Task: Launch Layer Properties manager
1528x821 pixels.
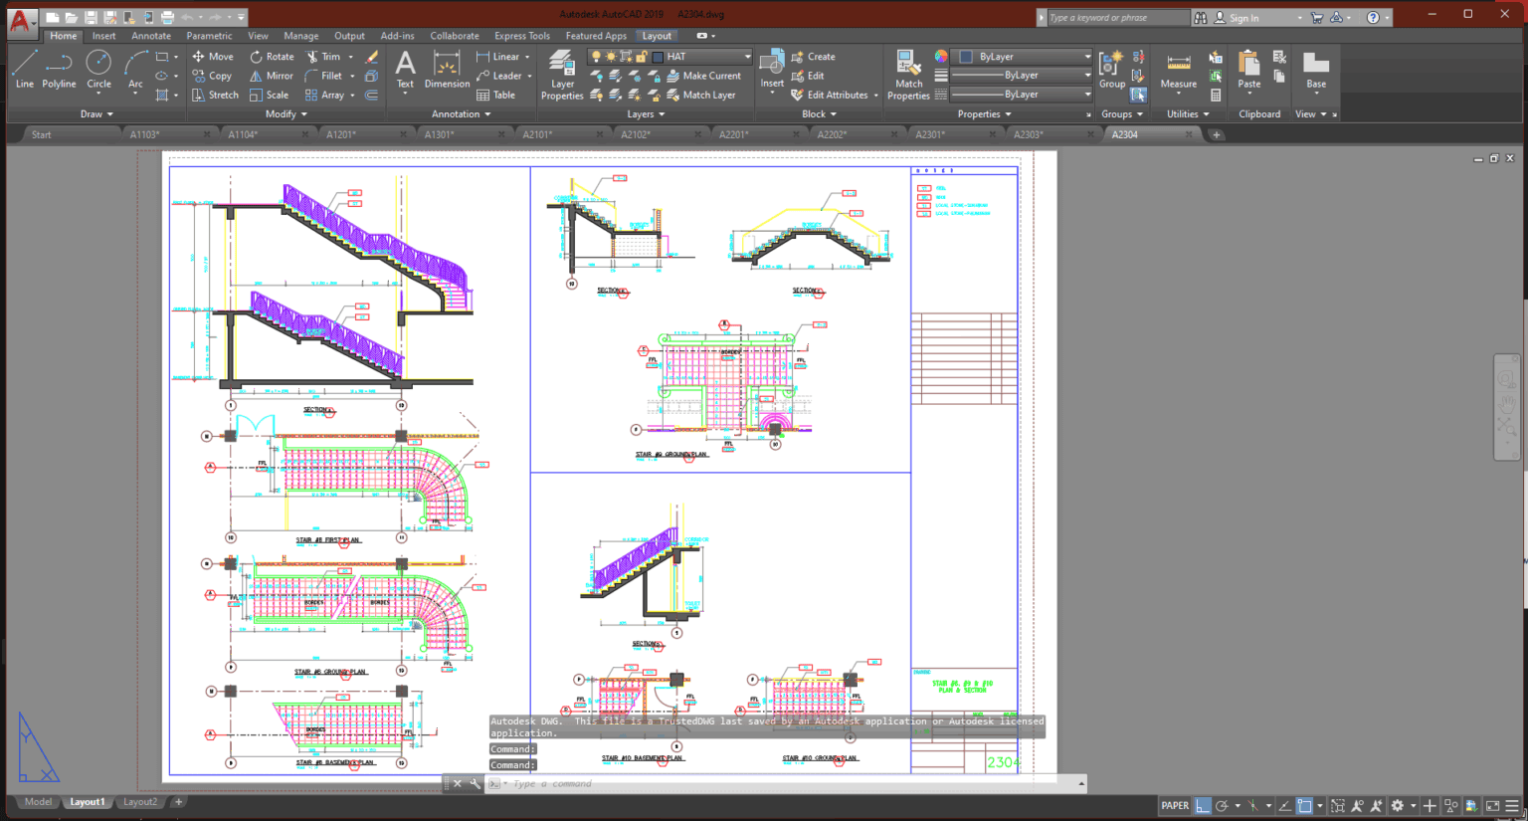Action: pyautogui.click(x=562, y=73)
